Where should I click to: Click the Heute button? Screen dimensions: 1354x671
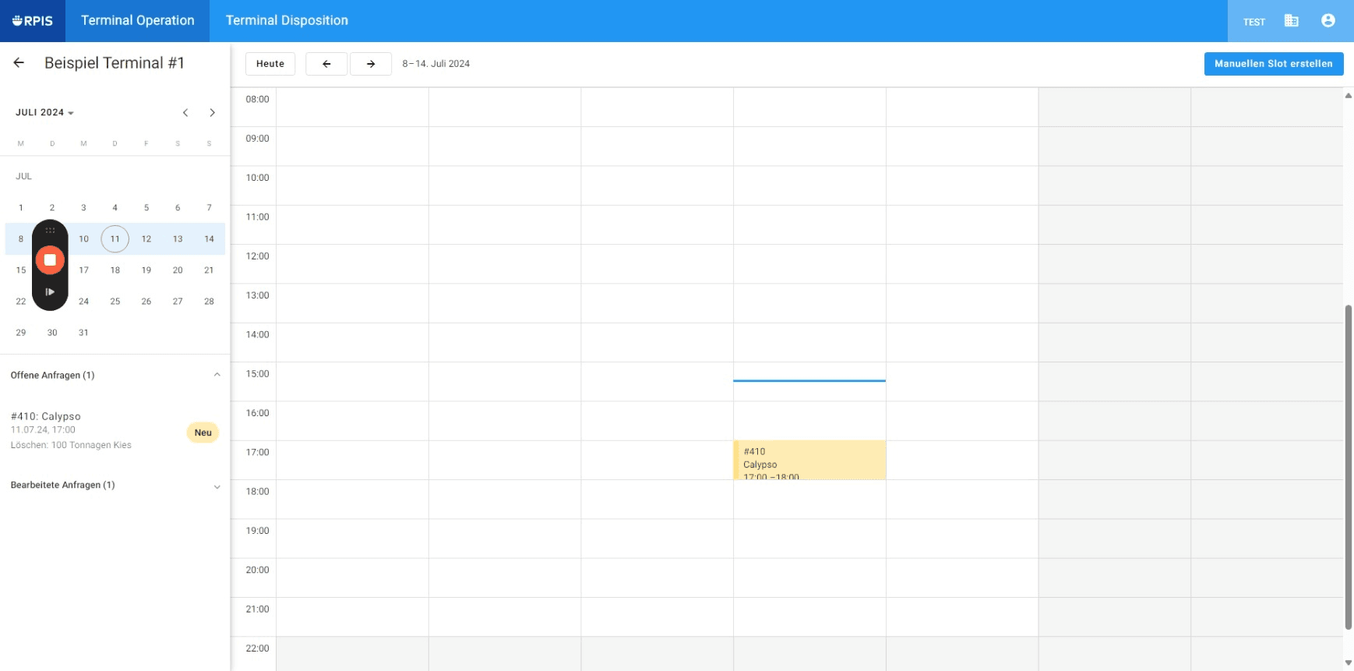coord(270,64)
